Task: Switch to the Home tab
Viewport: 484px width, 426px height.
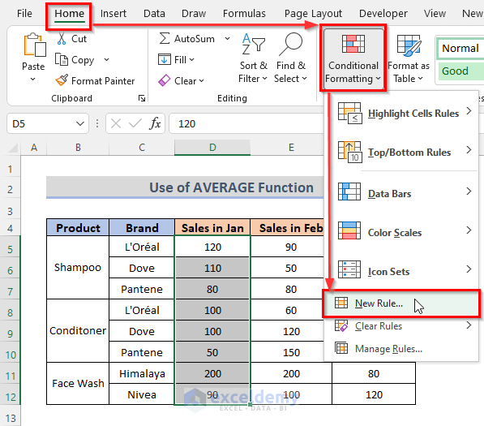Action: (70, 14)
